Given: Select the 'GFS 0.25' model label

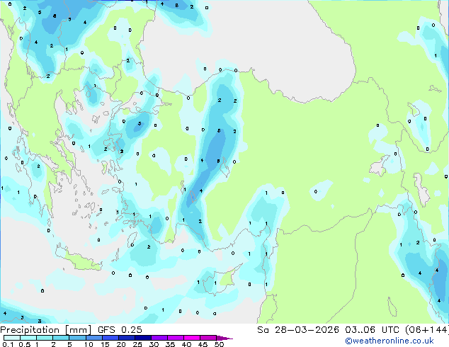Looking at the screenshot, I should [120, 330].
